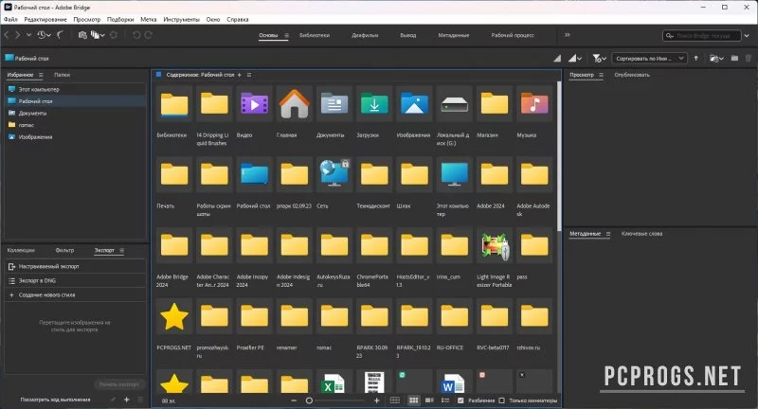This screenshot has height=409, width=758.
Task: Open the Инструменты menu
Action: click(181, 19)
